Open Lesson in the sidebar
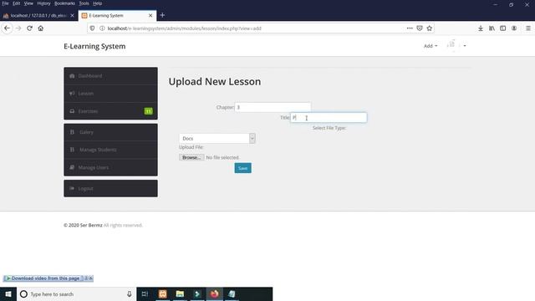Viewport: 535px width, 301px height. [x=110, y=94]
